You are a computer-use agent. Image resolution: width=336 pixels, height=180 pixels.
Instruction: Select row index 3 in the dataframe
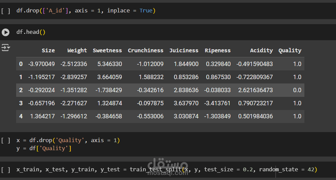click(x=21, y=103)
